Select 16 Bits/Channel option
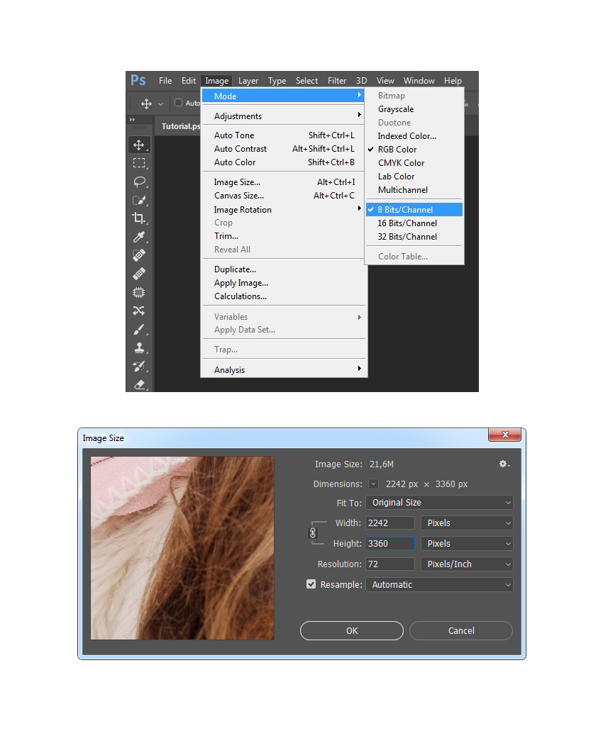Viewport: 603px width, 731px height. tap(414, 223)
